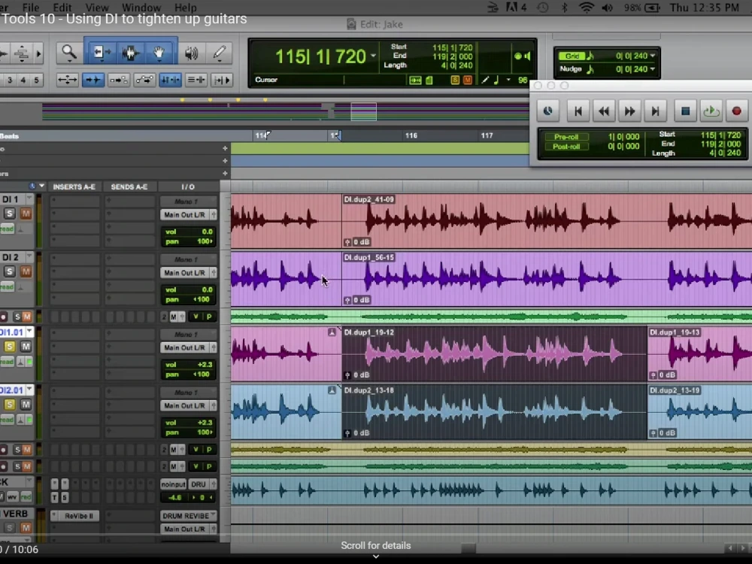Toggle Link Track and Edit Selection

[196, 80]
